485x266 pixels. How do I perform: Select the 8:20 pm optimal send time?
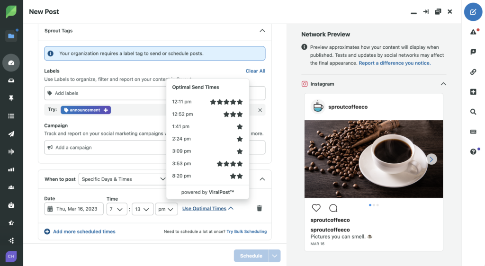pos(207,176)
